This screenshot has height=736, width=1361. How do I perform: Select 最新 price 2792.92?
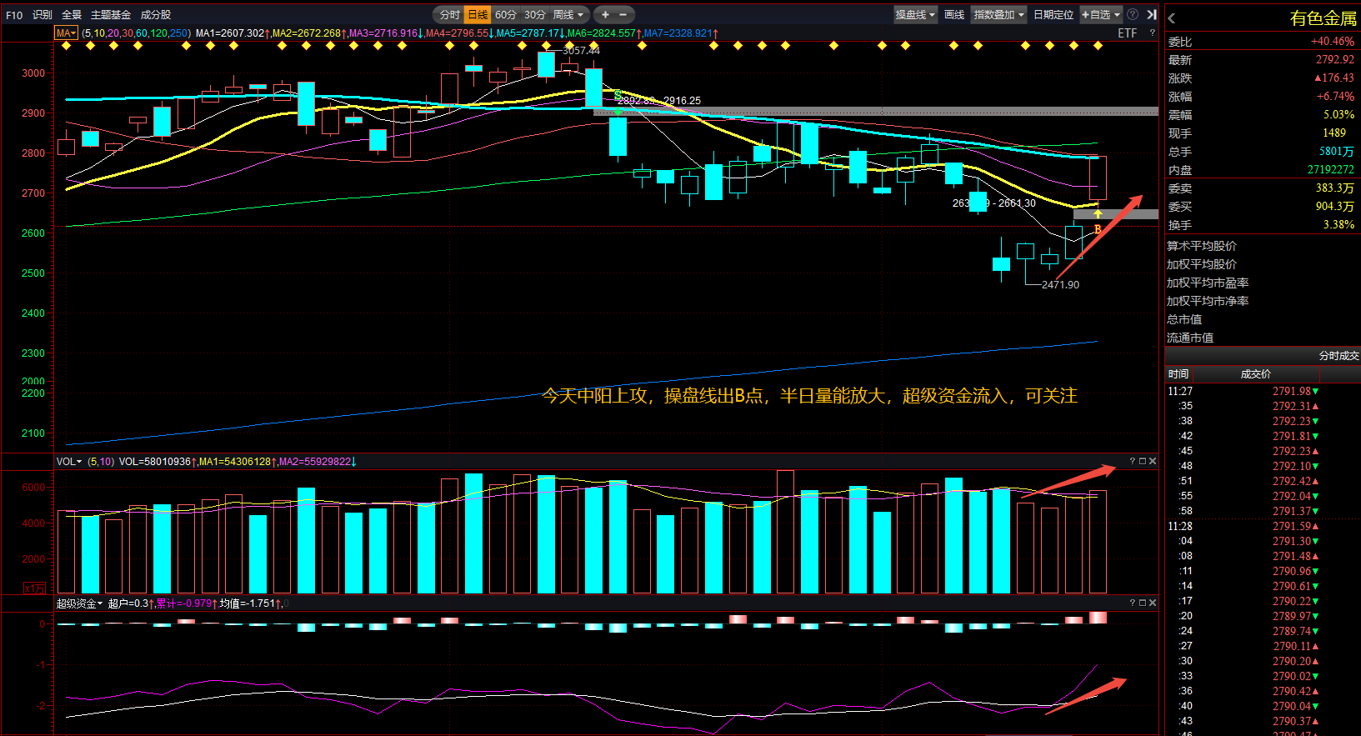point(1335,60)
